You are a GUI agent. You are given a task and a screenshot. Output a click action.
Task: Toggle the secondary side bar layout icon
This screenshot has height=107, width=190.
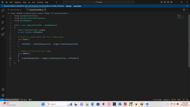click(x=168, y=2)
